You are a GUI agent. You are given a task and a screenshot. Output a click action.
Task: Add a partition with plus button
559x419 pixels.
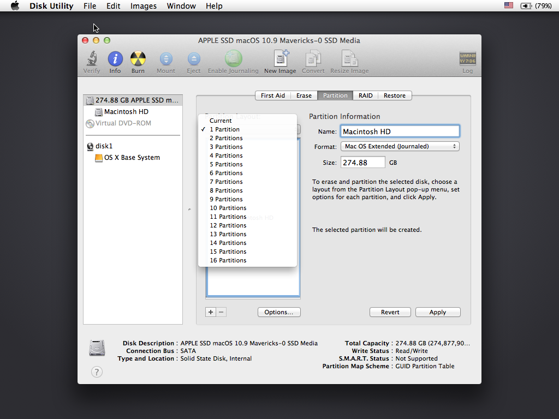pyautogui.click(x=211, y=312)
